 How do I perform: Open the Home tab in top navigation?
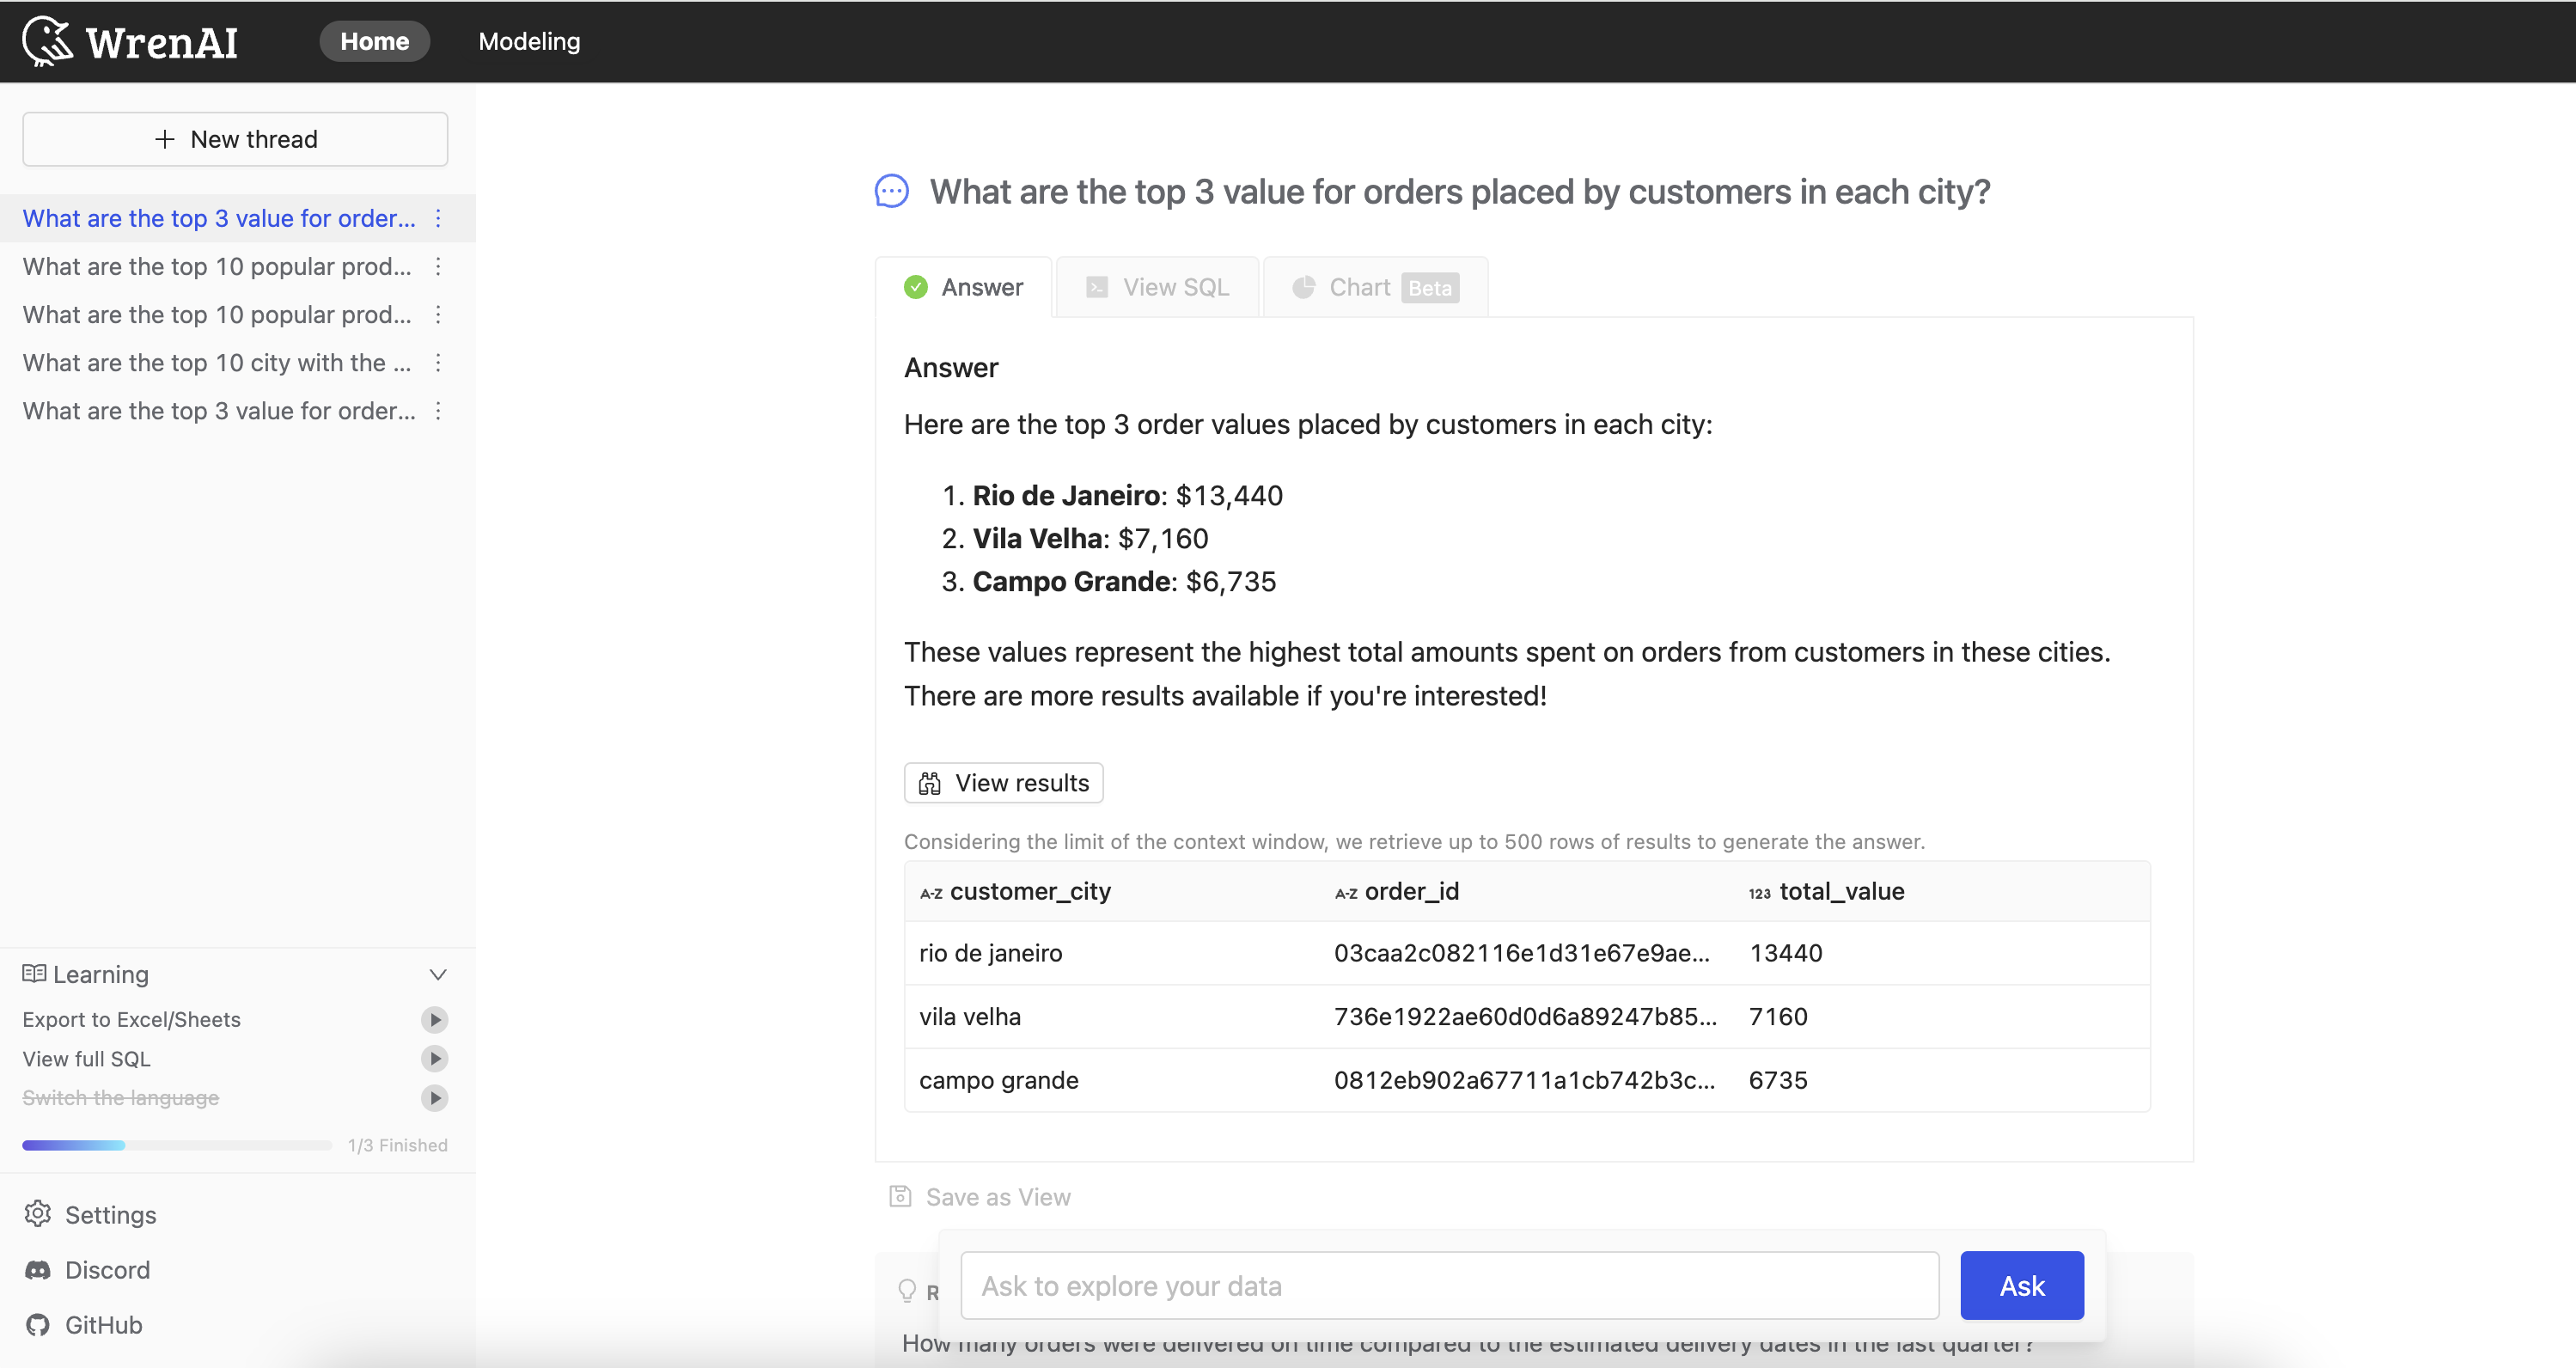(374, 41)
